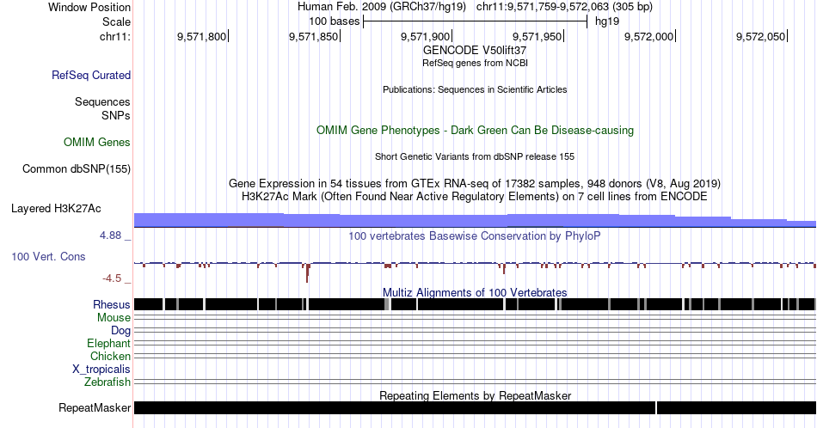Viewport: 817px width, 428px height.
Task: Click the 100 bases scale bar
Action: pos(476,21)
